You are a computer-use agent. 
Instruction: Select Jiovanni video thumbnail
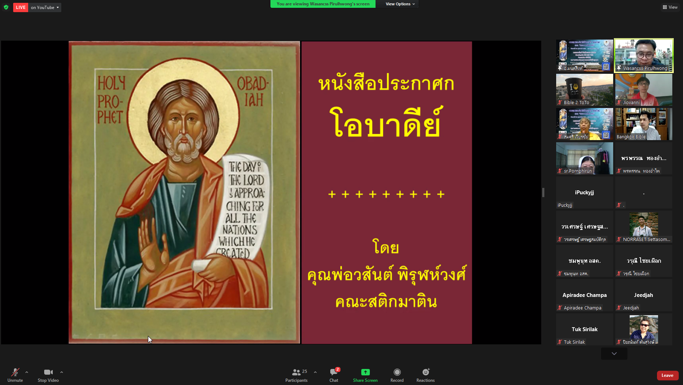(643, 89)
